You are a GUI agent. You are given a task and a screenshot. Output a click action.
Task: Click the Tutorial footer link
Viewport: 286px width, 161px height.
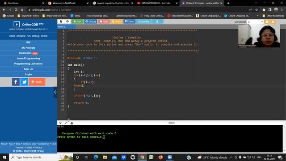[x=19, y=148]
